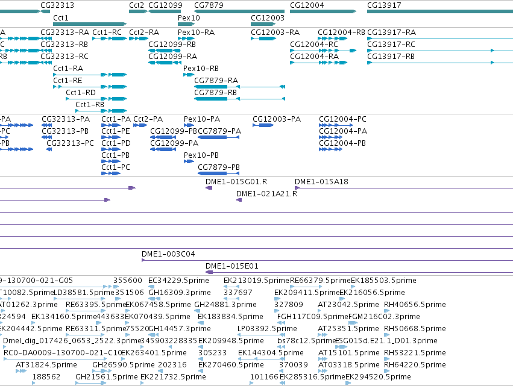513x386 pixels.
Task: Select EST LD38581.5prime
Action: click(x=79, y=299)
